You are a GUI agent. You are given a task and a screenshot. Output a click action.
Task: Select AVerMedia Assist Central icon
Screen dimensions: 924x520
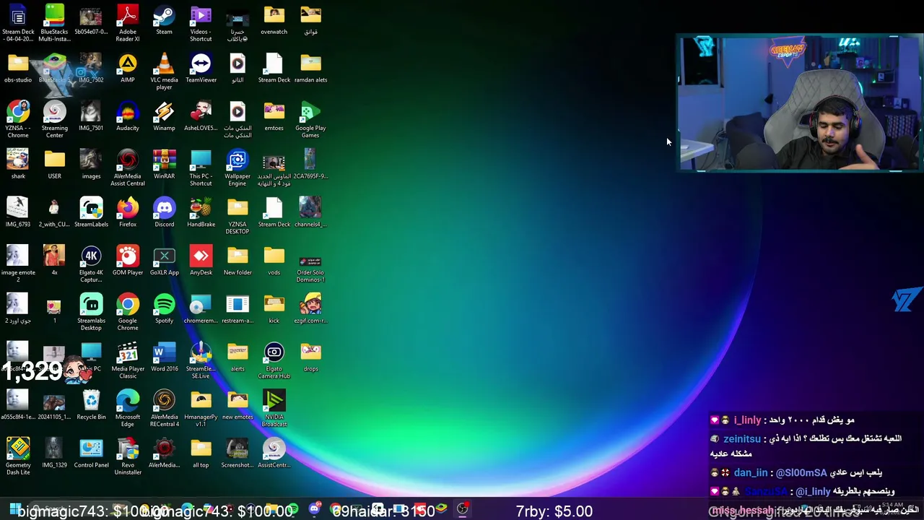pos(128,168)
